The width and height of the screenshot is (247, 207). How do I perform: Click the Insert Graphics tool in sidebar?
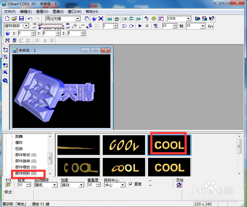(x=5, y=65)
